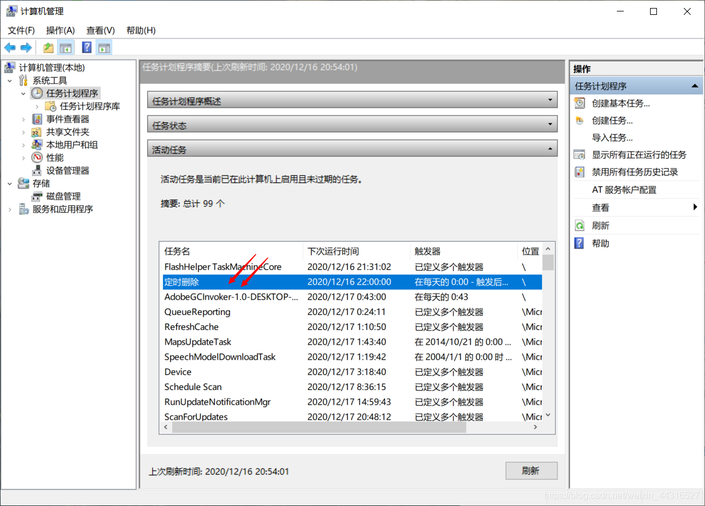This screenshot has height=506, width=705.
Task: Open the 帮助(H) menu
Action: 141,30
